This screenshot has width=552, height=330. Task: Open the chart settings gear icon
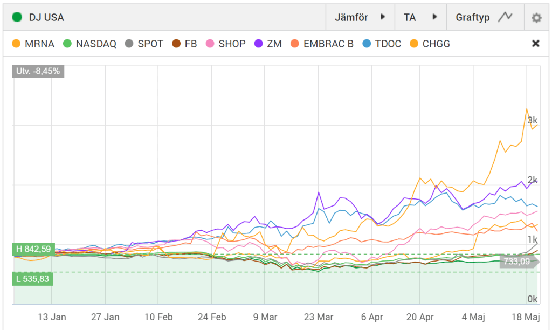[x=536, y=18]
